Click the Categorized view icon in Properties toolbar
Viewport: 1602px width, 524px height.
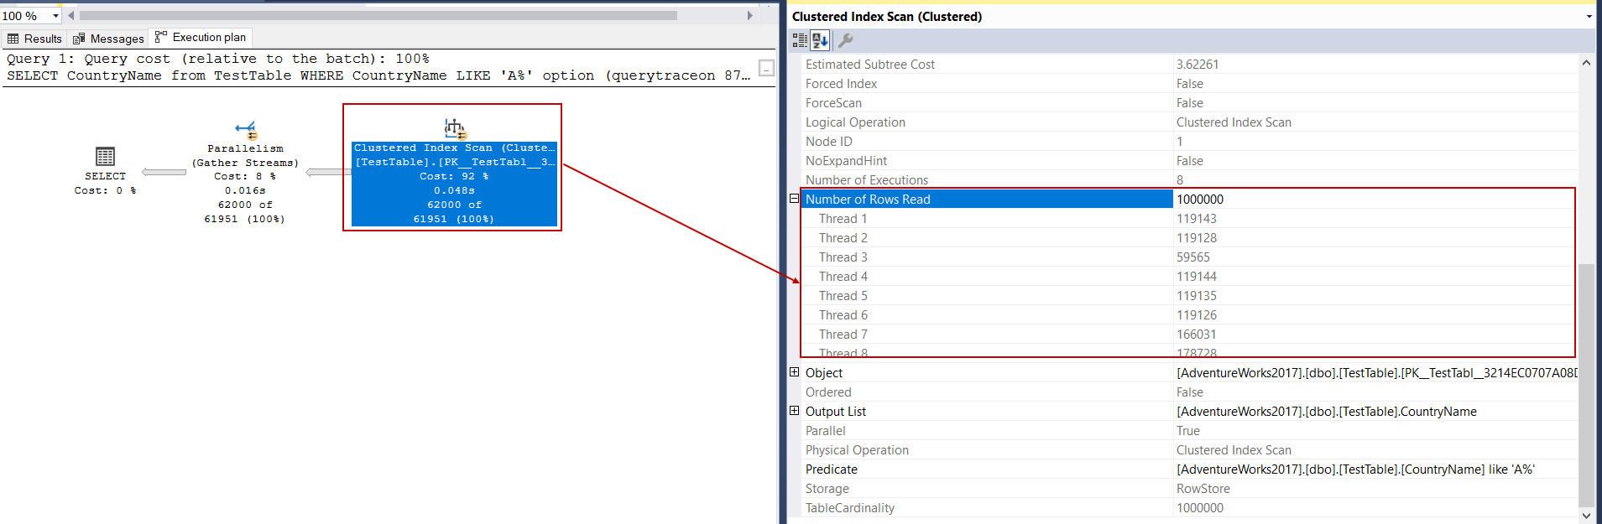pos(800,40)
